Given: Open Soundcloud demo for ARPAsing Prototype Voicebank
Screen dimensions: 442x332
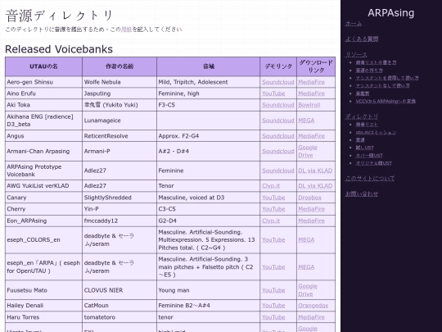Looking at the screenshot, I should [278, 171].
